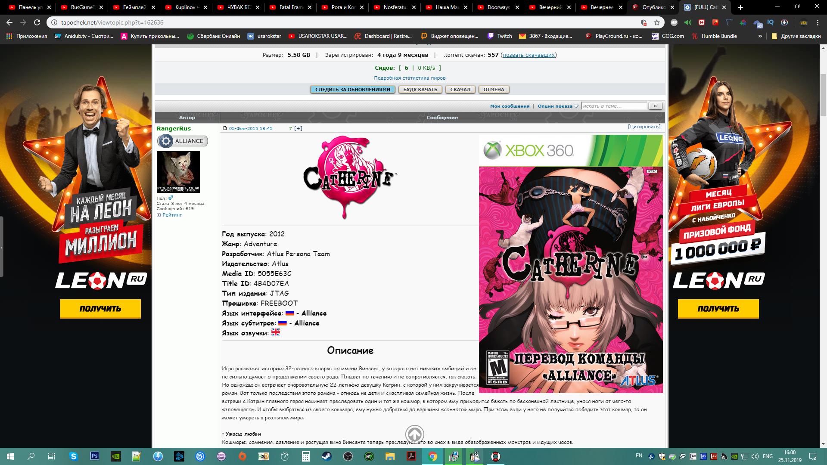Viewport: 827px width, 465px height.
Task: Open Uplay from the taskbar
Action: tap(200, 456)
